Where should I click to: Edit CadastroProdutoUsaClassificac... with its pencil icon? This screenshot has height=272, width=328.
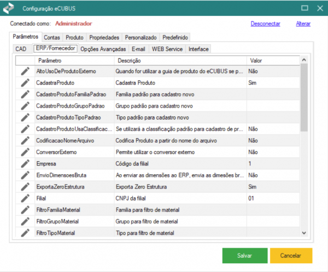25,129
